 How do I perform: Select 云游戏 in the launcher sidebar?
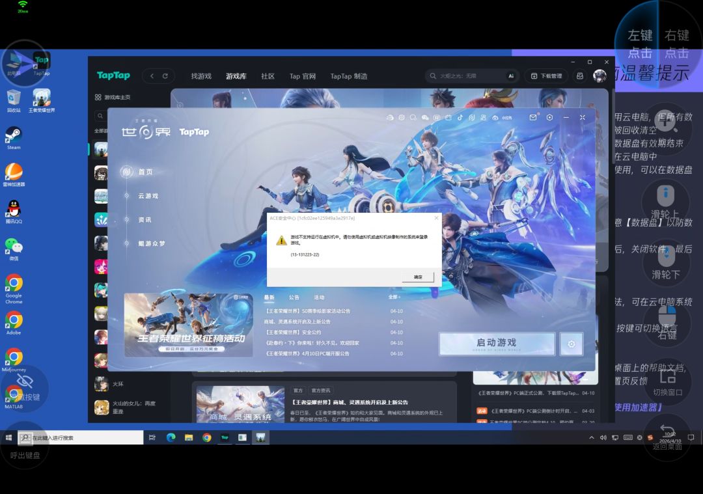[x=148, y=196]
